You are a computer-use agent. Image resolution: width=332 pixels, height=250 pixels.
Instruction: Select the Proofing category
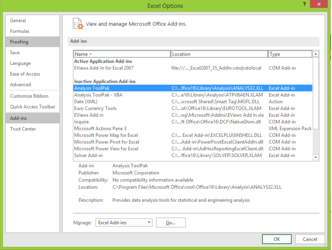32,42
